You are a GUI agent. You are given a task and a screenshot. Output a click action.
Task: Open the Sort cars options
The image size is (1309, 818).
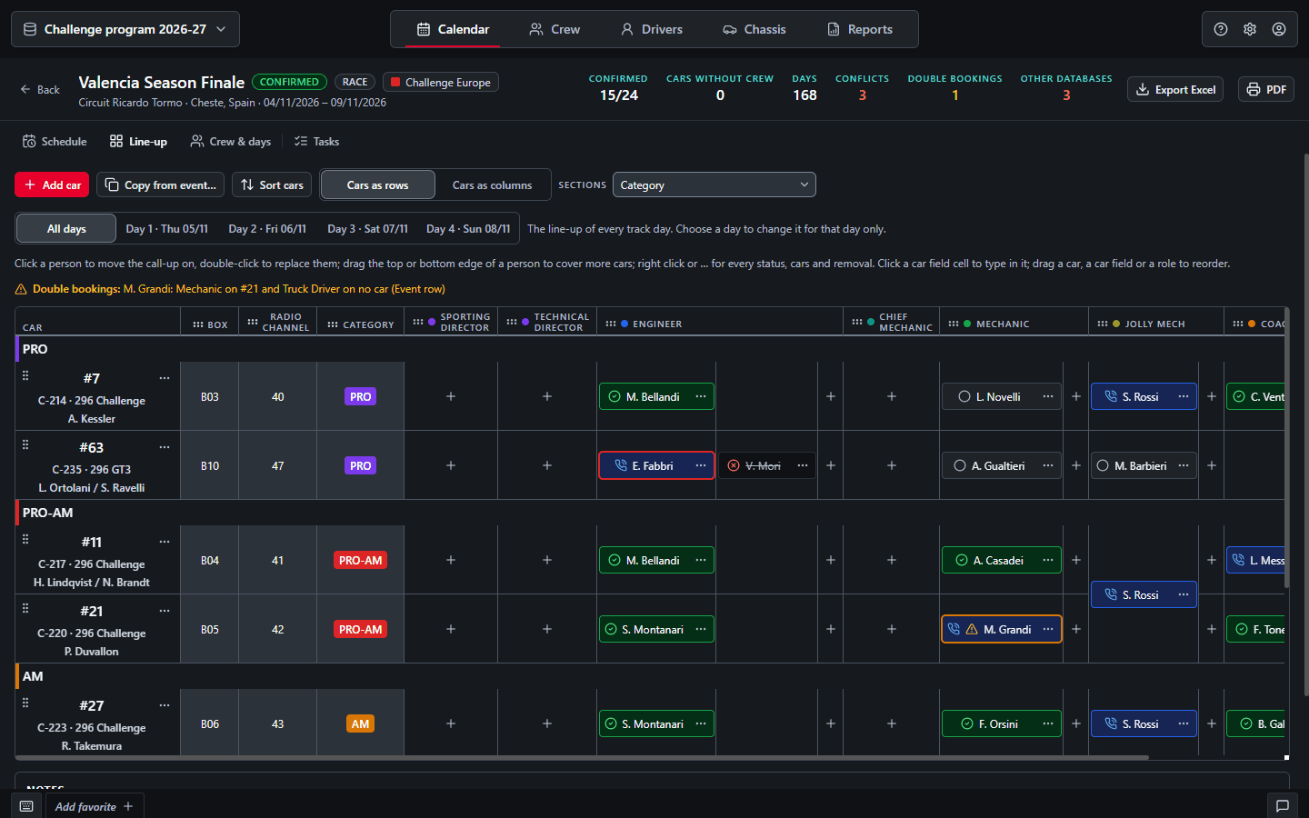[272, 185]
